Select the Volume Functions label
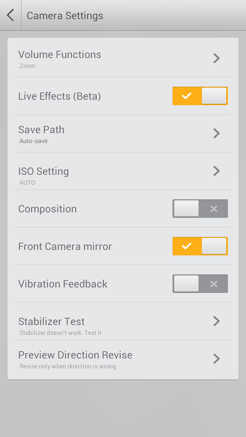 tap(59, 54)
